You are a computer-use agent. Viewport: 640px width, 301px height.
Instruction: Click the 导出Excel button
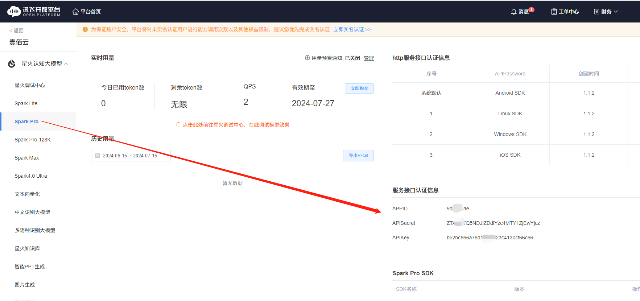(x=358, y=156)
